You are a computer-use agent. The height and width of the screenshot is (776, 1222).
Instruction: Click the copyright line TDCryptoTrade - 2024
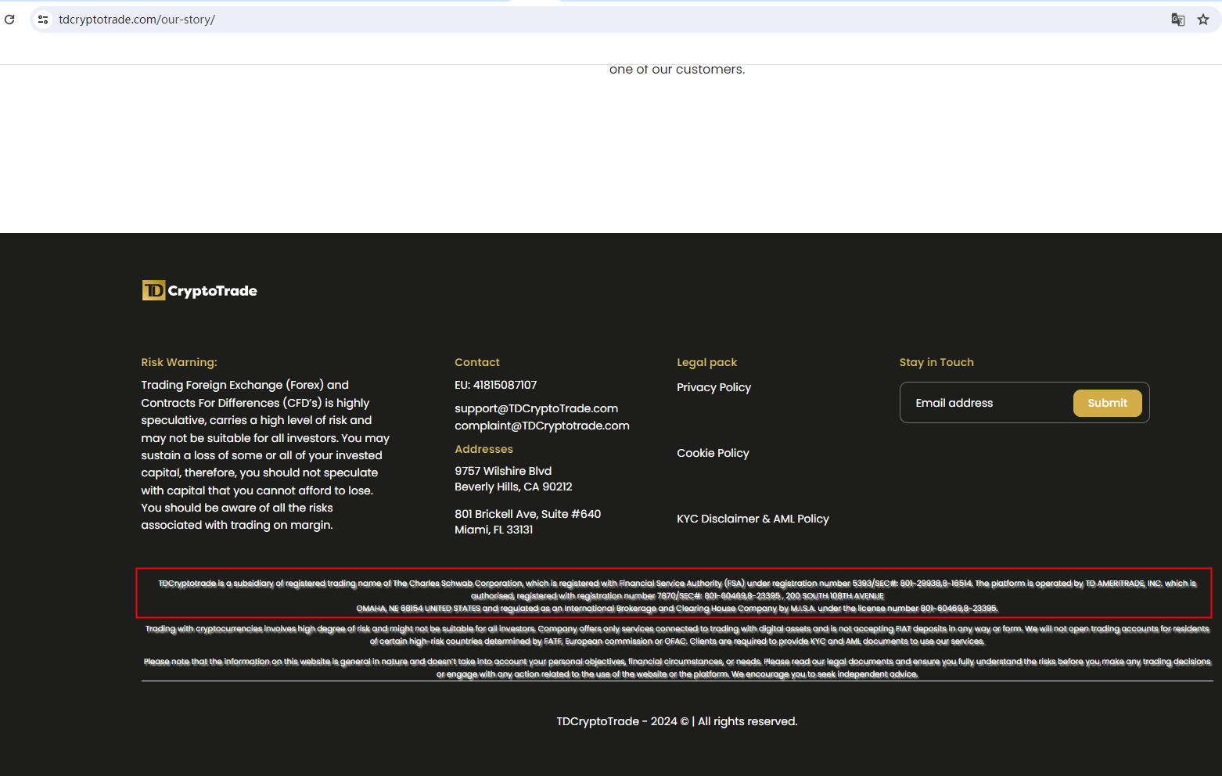(677, 721)
